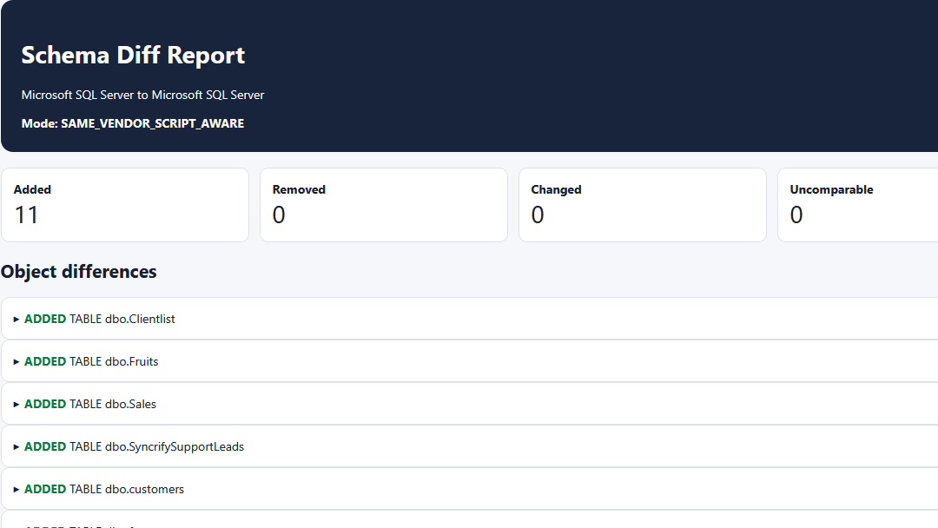Expand the dbo.Clientlist table row

coord(470,319)
